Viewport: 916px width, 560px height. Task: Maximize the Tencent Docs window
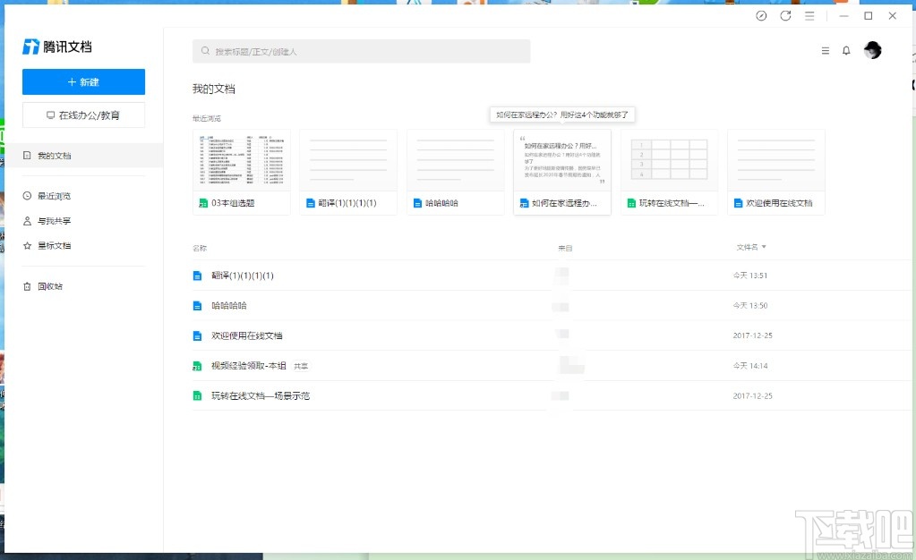click(x=869, y=16)
